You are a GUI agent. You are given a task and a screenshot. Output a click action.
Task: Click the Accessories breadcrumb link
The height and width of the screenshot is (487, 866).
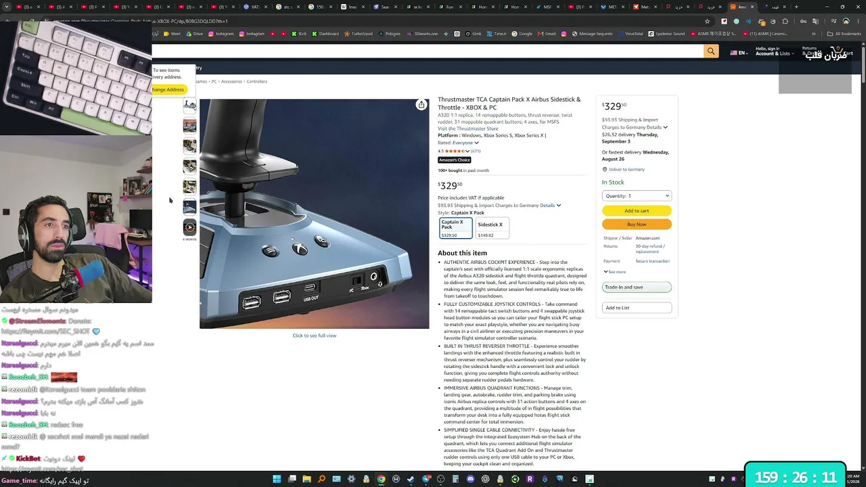pyautogui.click(x=231, y=82)
